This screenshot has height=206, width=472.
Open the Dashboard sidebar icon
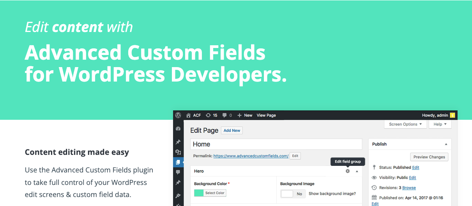click(x=178, y=129)
